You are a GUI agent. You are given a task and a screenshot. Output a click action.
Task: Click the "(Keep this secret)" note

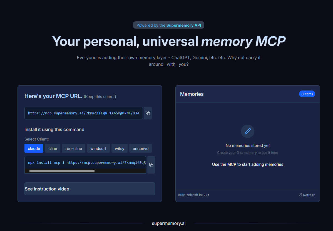[x=100, y=97]
